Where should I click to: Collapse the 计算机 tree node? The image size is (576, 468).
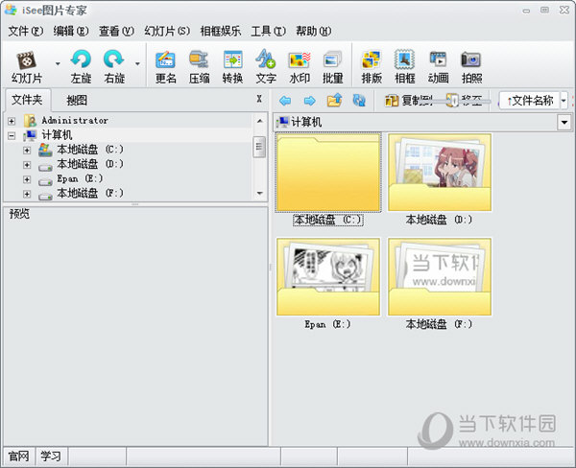[12, 135]
